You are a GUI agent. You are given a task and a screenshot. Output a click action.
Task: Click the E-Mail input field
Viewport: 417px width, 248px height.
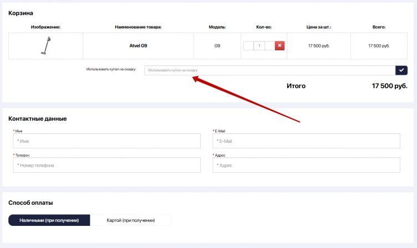[x=306, y=141]
